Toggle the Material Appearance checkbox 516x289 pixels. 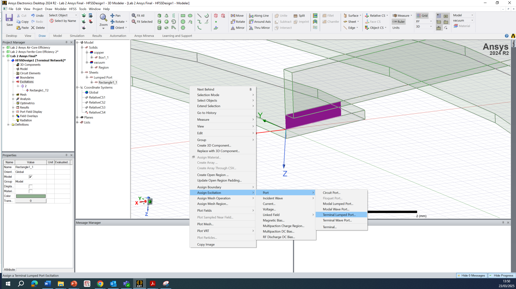pos(31,191)
